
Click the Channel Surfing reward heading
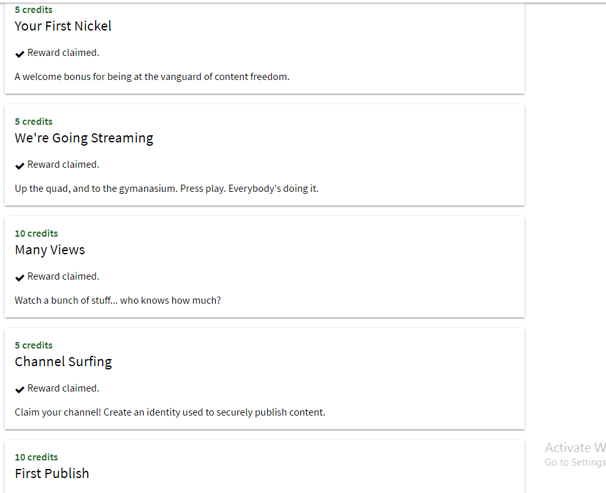tap(63, 362)
